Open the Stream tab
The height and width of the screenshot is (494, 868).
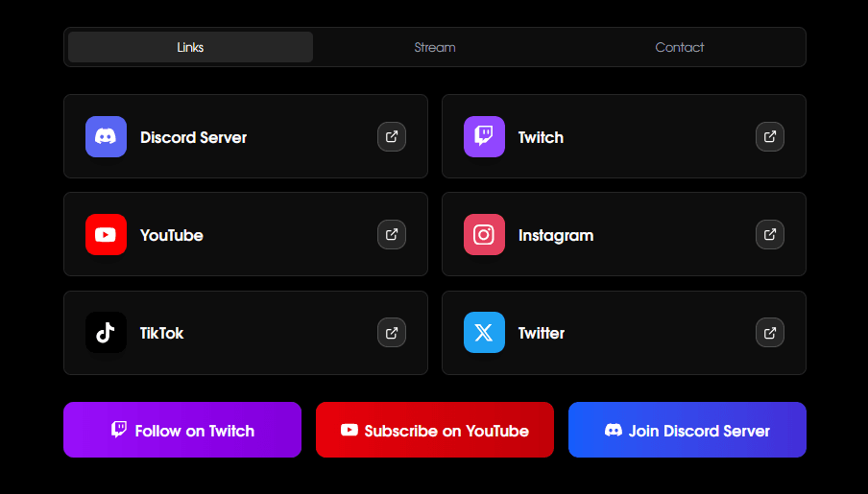435,47
